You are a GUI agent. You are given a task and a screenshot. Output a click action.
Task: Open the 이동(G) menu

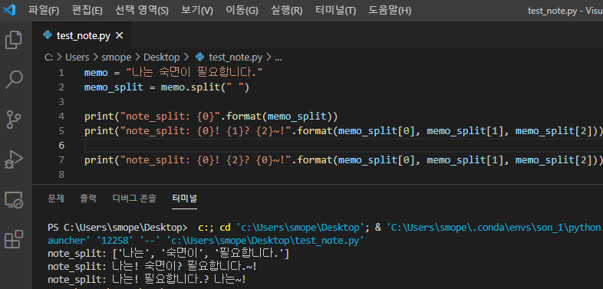click(242, 11)
